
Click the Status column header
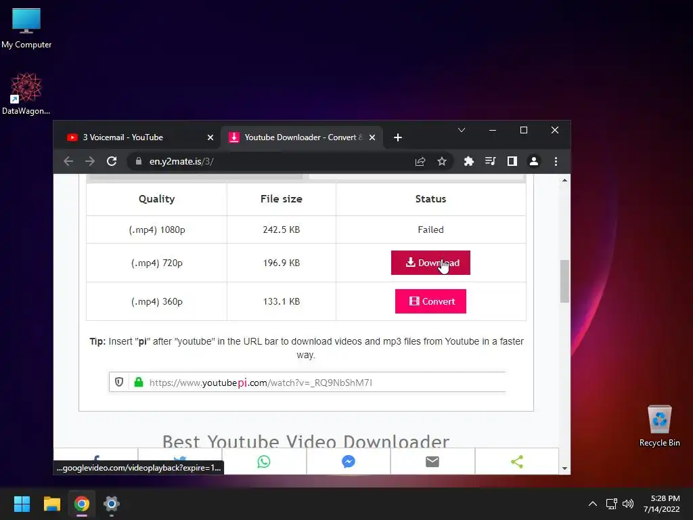tap(430, 199)
